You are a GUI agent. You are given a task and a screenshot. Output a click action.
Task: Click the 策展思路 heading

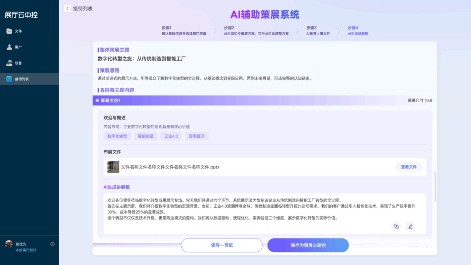(x=110, y=70)
